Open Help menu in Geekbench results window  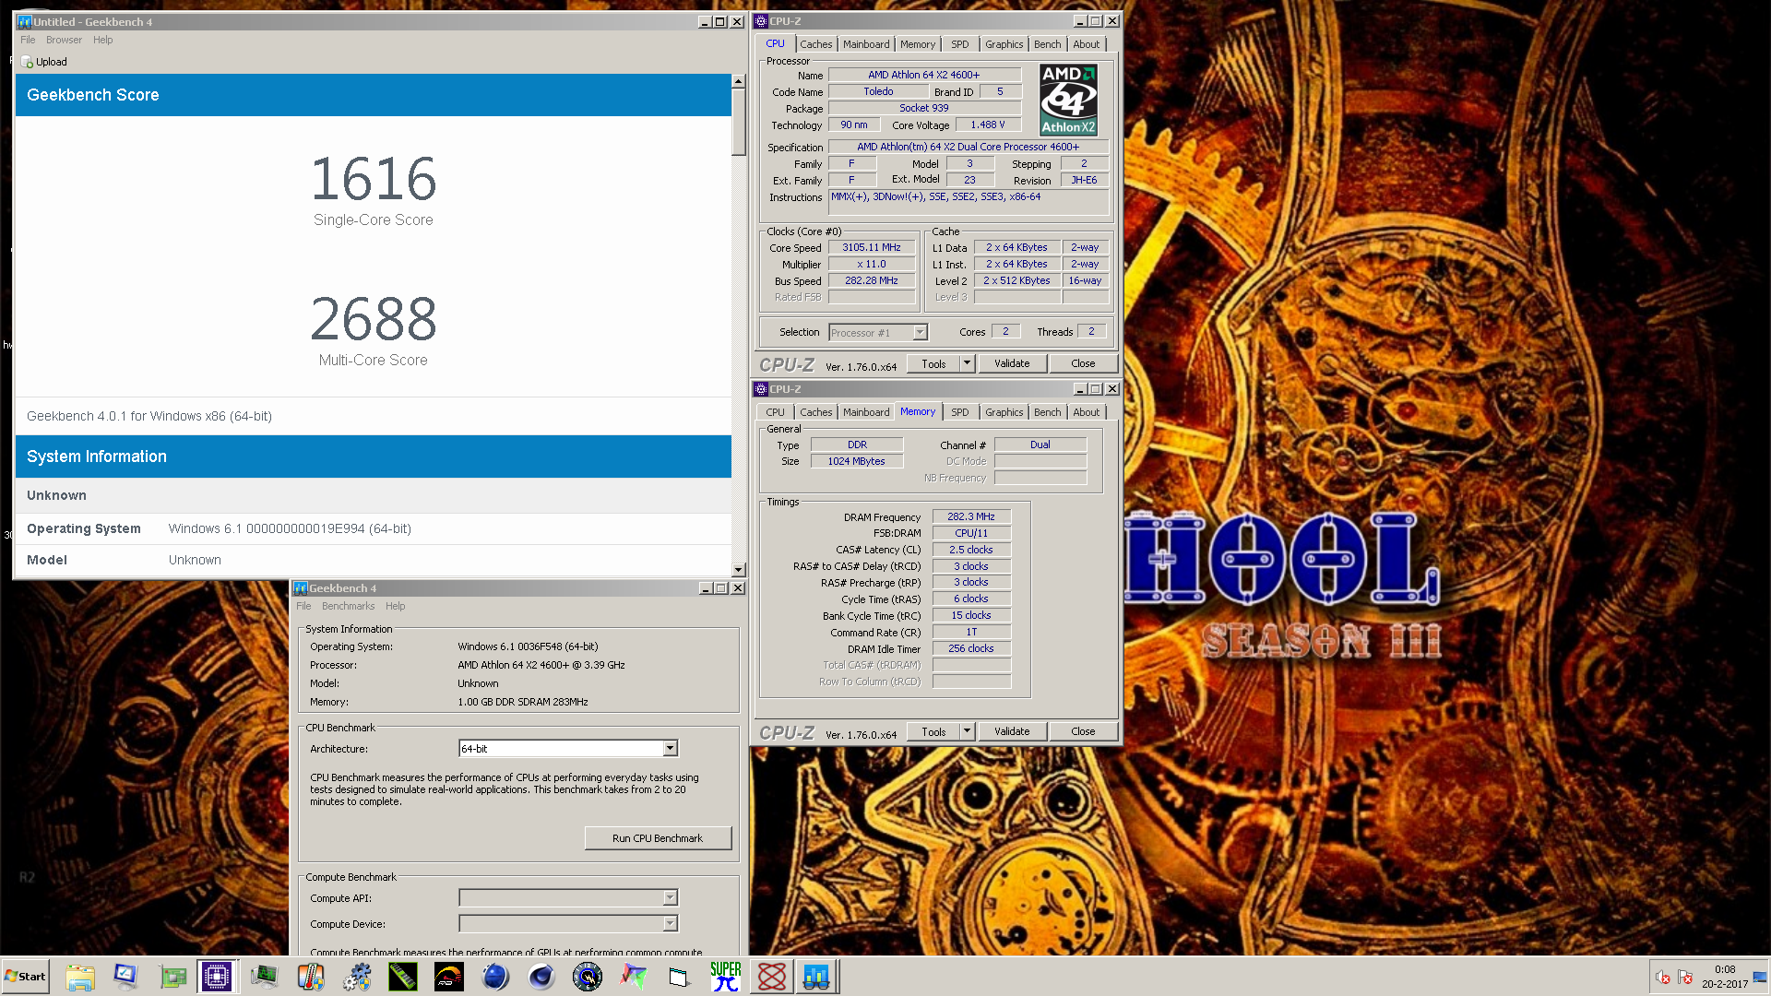tap(102, 40)
